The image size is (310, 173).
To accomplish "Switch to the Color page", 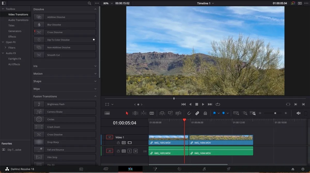I will click(x=179, y=169).
